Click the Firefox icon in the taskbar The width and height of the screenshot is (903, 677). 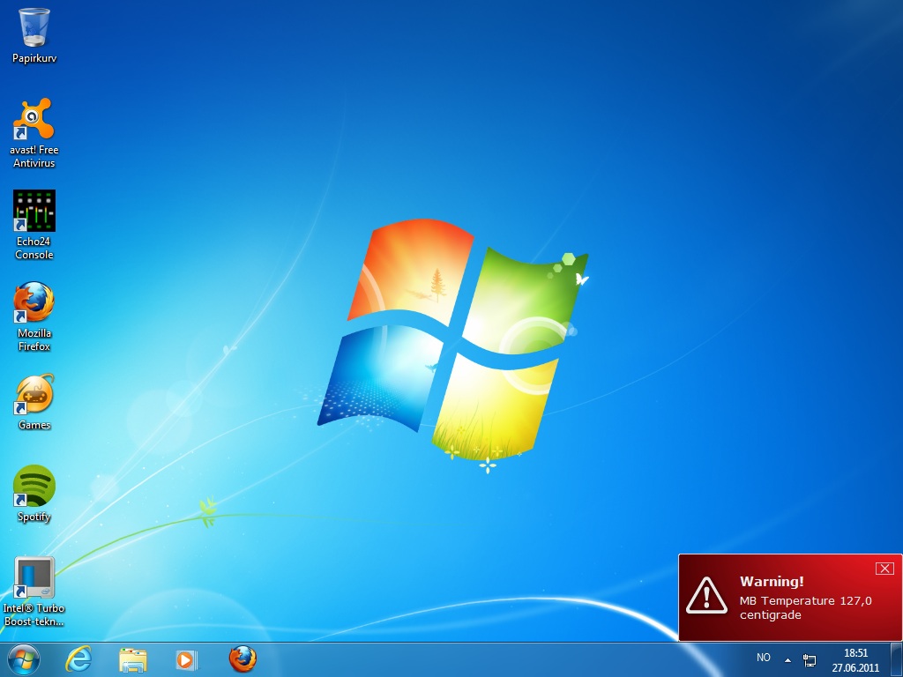click(x=243, y=659)
